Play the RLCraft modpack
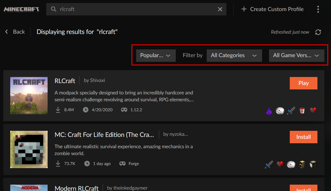 [303, 83]
